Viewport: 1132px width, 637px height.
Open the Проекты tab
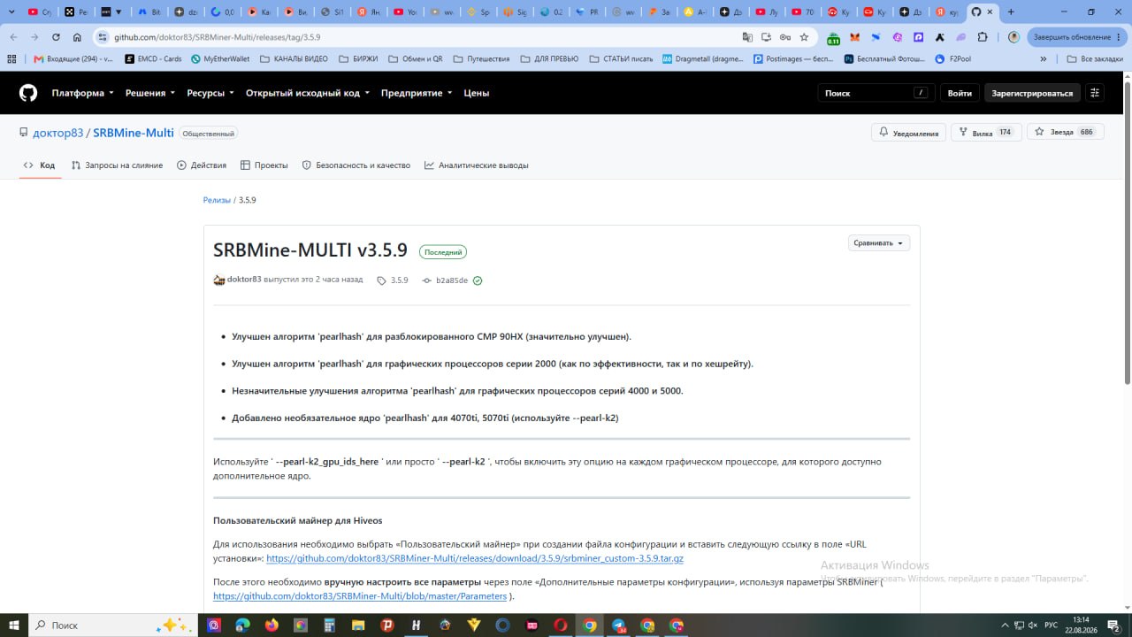pyautogui.click(x=264, y=165)
